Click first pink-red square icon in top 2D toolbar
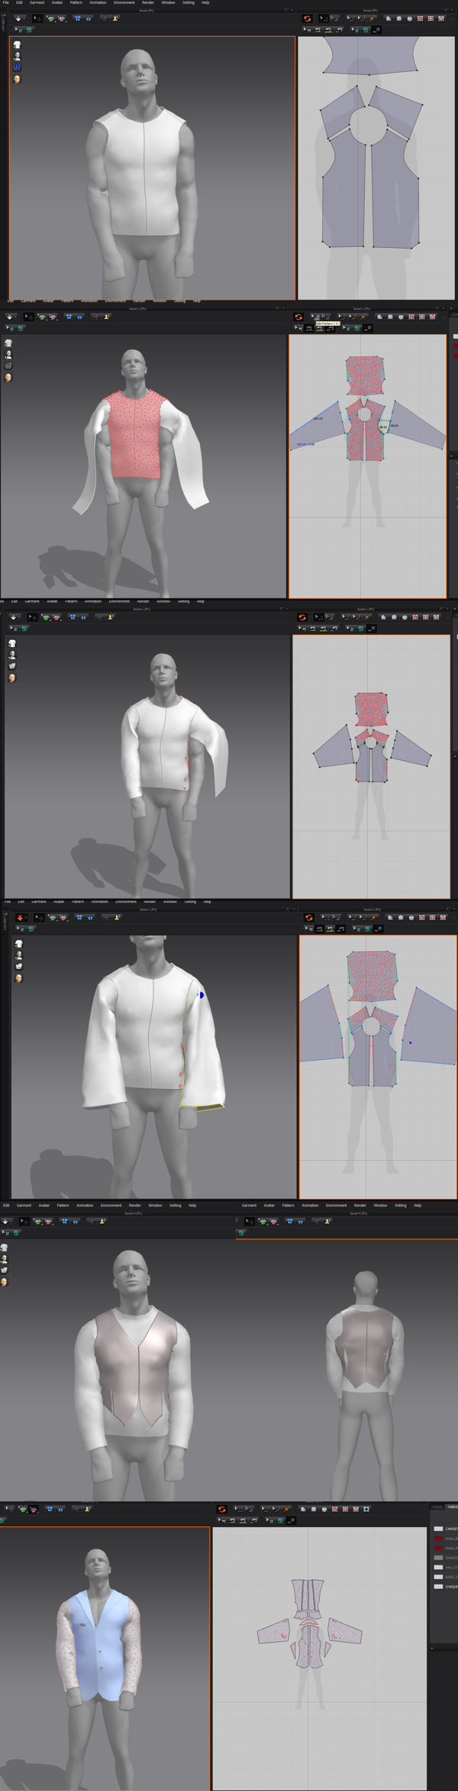 point(420,18)
